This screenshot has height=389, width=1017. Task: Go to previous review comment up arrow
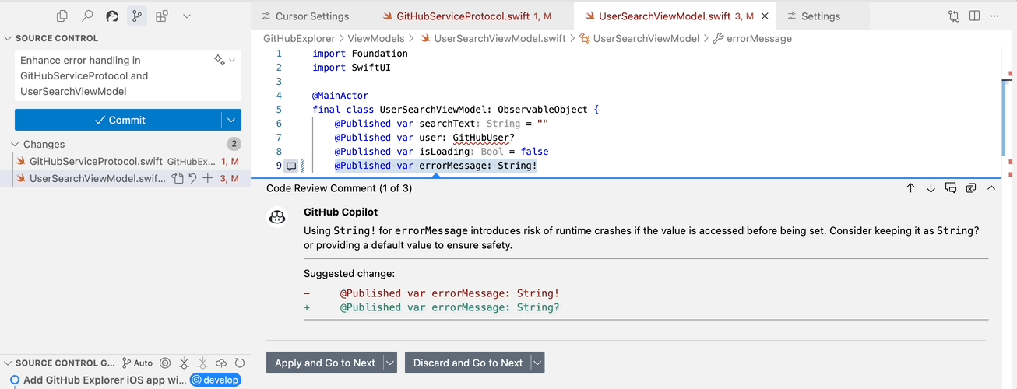click(910, 188)
